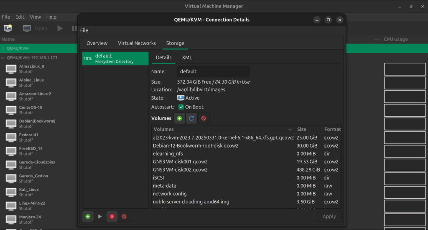
Task: Click the Active state monitor icon
Action: tap(181, 98)
